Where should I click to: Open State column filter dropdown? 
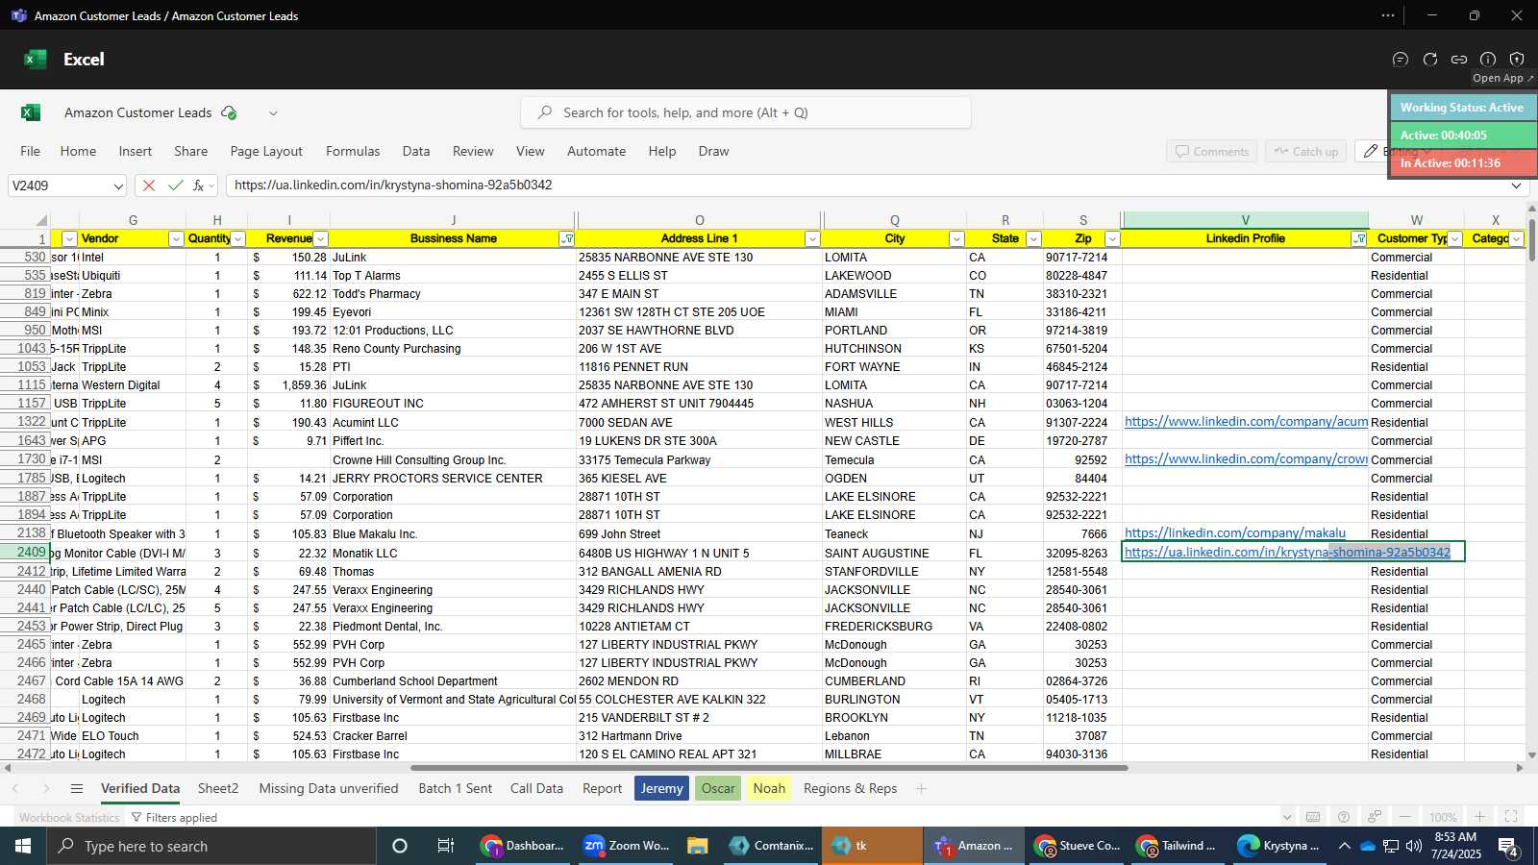tap(1033, 239)
